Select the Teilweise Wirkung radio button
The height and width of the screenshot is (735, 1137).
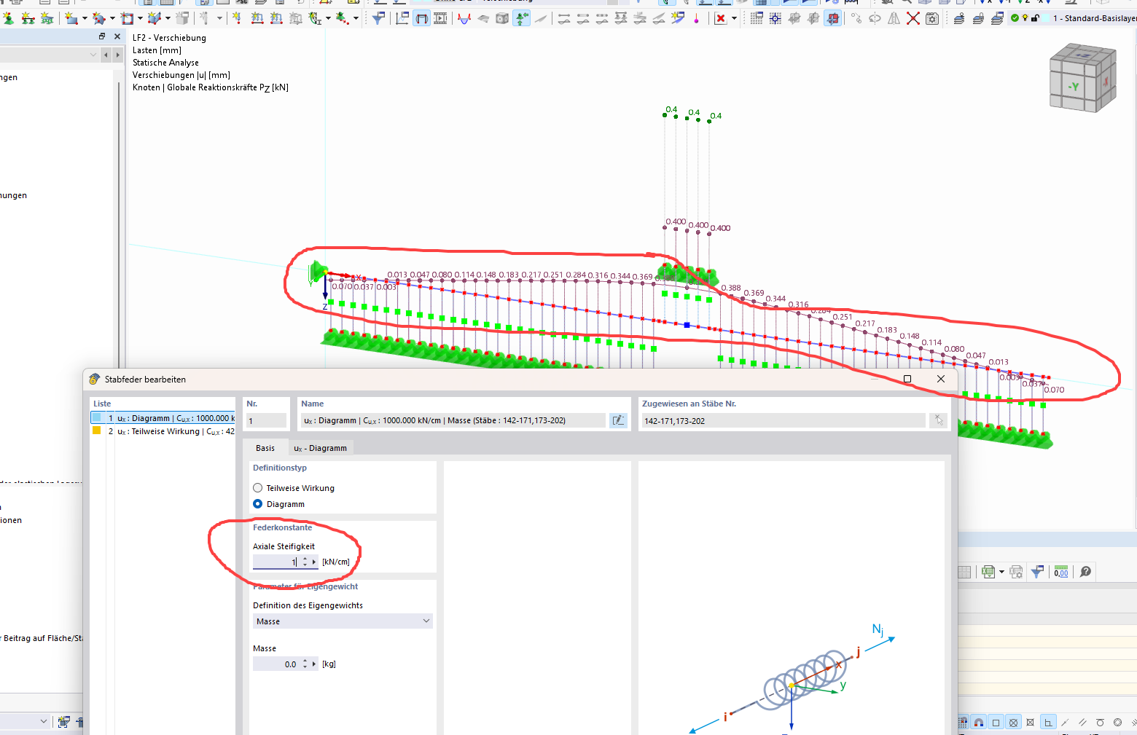(257, 488)
